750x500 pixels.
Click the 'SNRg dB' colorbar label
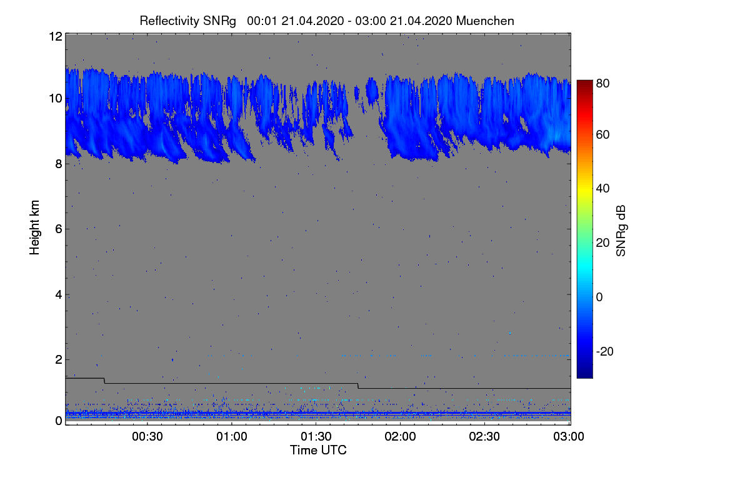[x=621, y=231]
